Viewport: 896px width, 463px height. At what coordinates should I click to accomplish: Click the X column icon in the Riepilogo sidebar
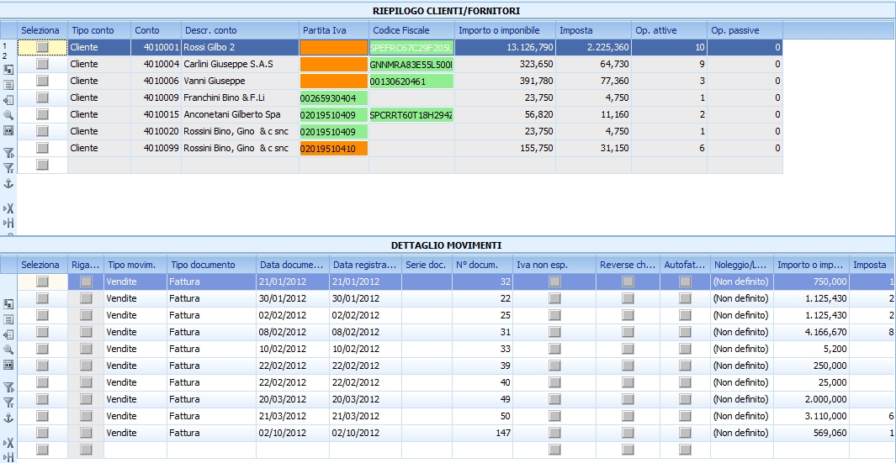[x=8, y=208]
